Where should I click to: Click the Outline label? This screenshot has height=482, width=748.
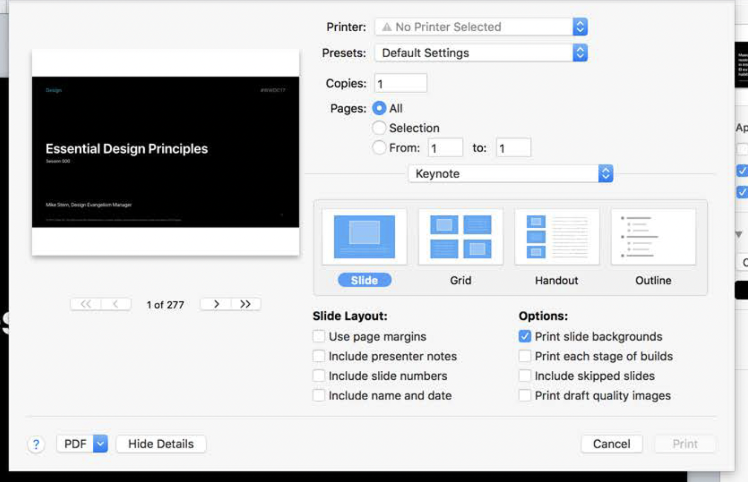654,280
